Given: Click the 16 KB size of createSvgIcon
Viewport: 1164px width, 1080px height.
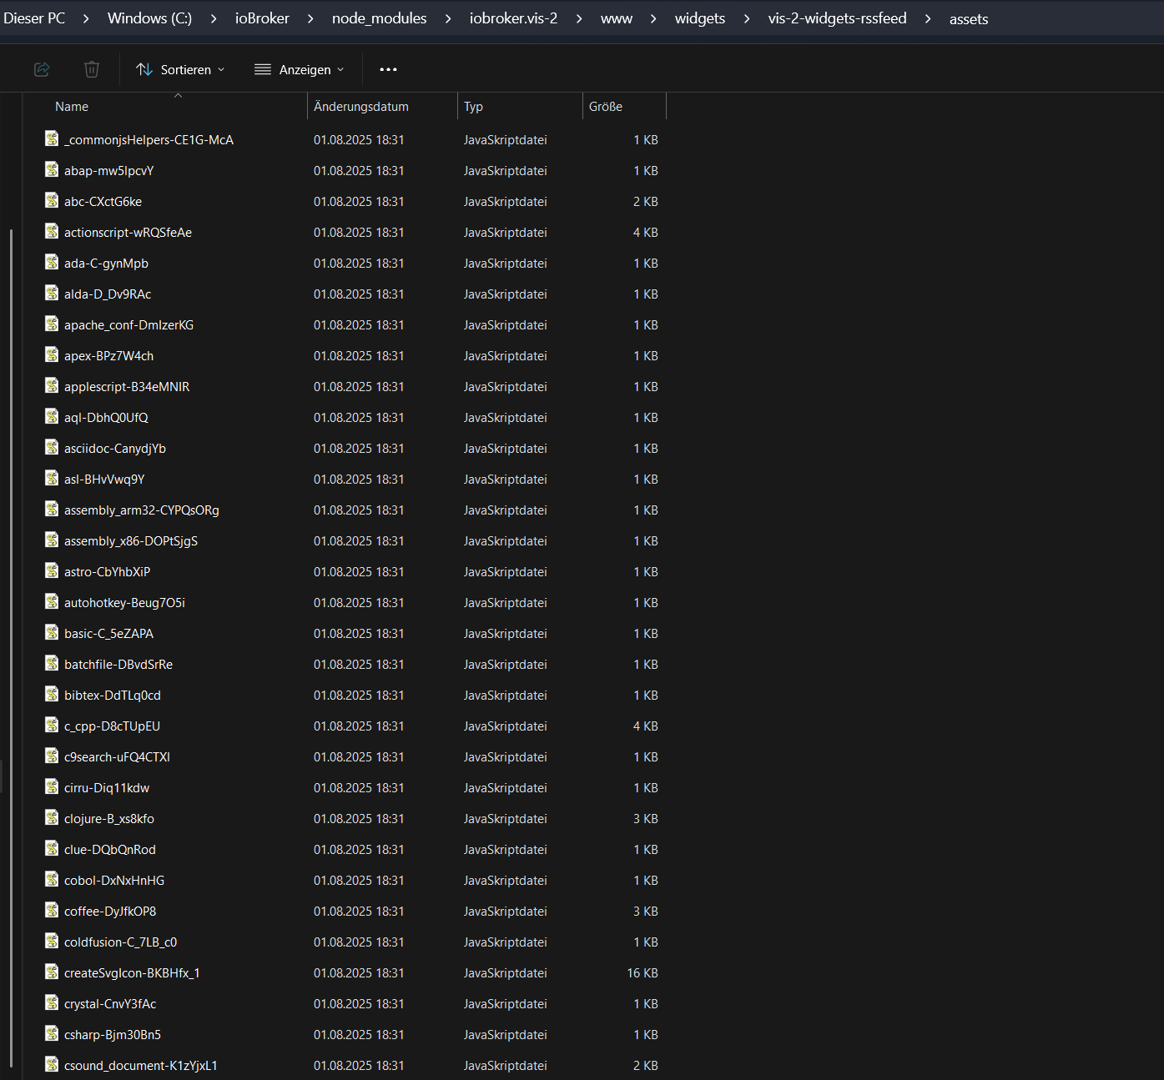Looking at the screenshot, I should (642, 973).
